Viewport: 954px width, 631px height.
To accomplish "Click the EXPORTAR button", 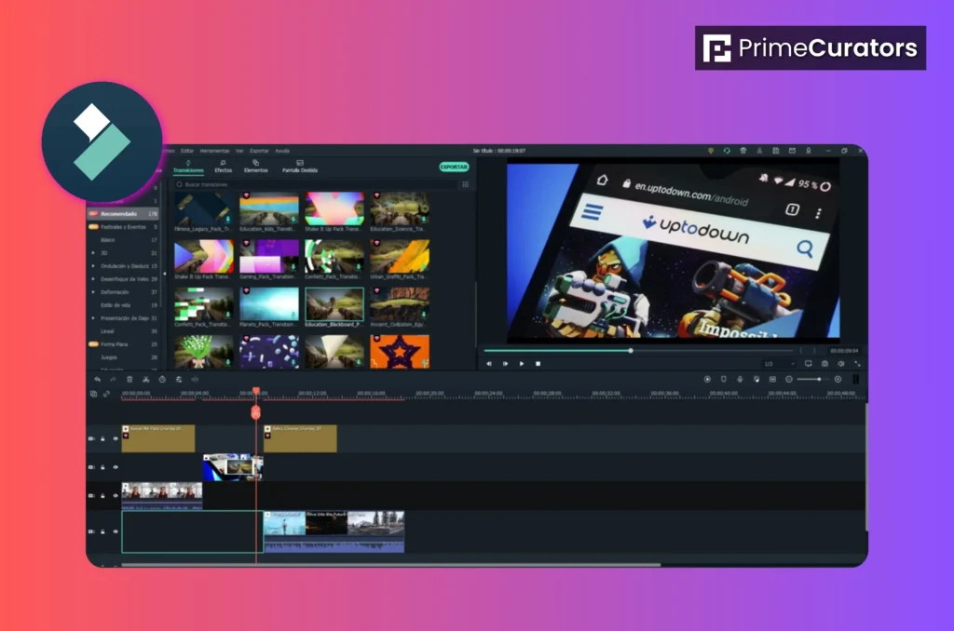I will (x=454, y=166).
